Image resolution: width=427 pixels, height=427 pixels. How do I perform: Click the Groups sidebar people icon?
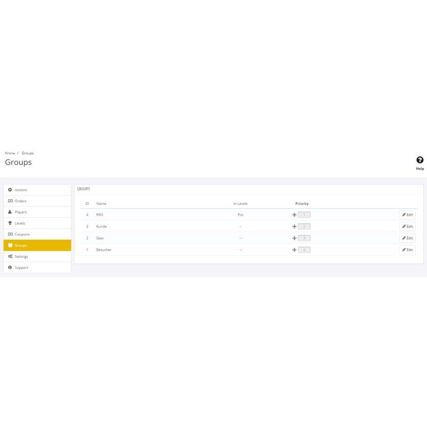pos(10,246)
